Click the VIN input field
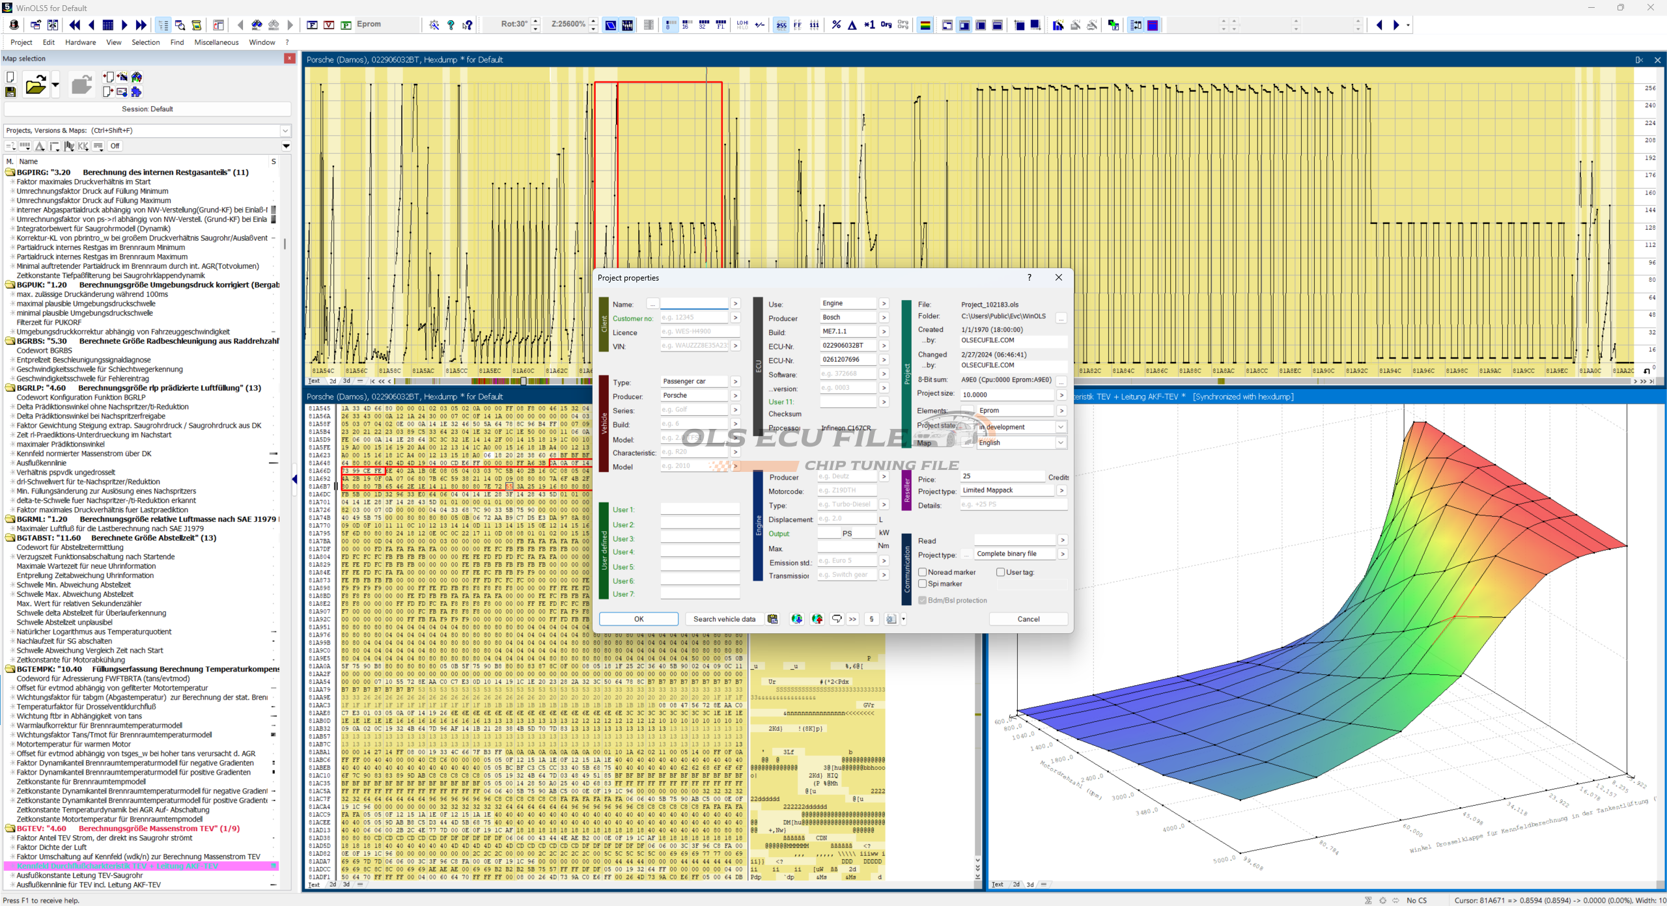Viewport: 1667px width, 906px height. click(694, 346)
